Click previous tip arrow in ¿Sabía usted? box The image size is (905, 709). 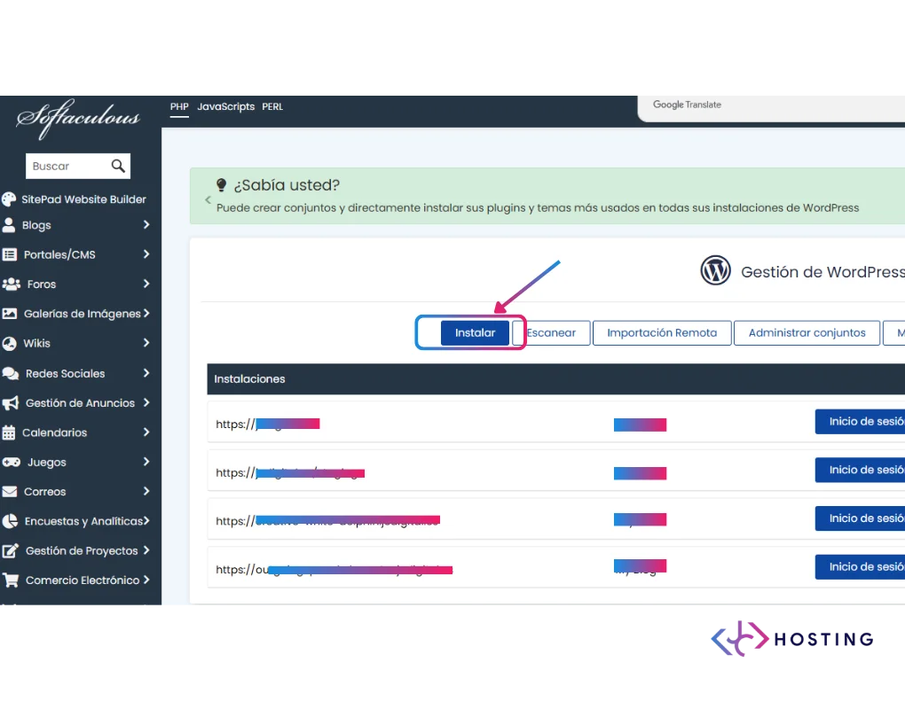[x=208, y=200]
